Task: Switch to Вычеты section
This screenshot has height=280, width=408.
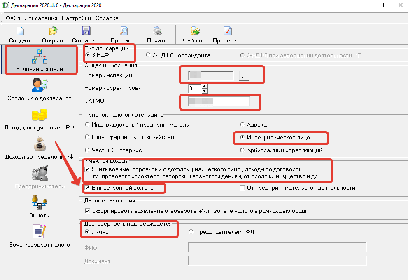Action: tap(39, 207)
